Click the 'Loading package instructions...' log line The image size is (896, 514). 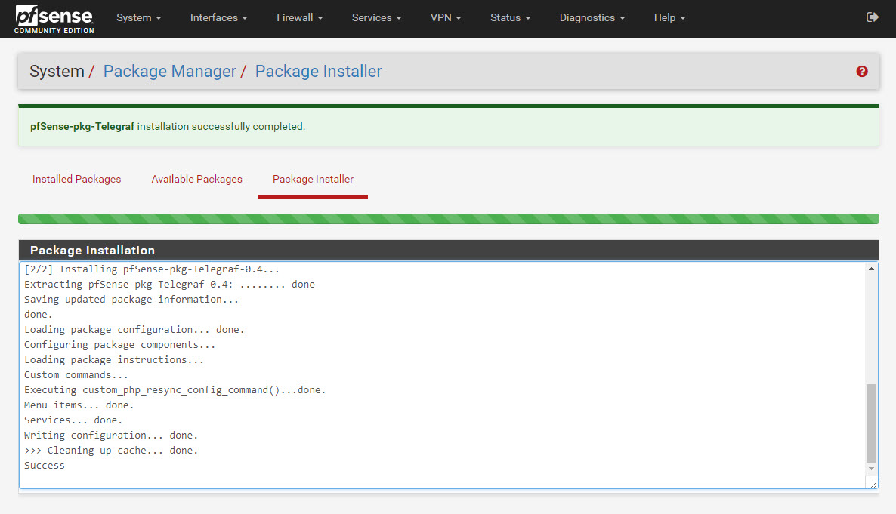pyautogui.click(x=114, y=360)
